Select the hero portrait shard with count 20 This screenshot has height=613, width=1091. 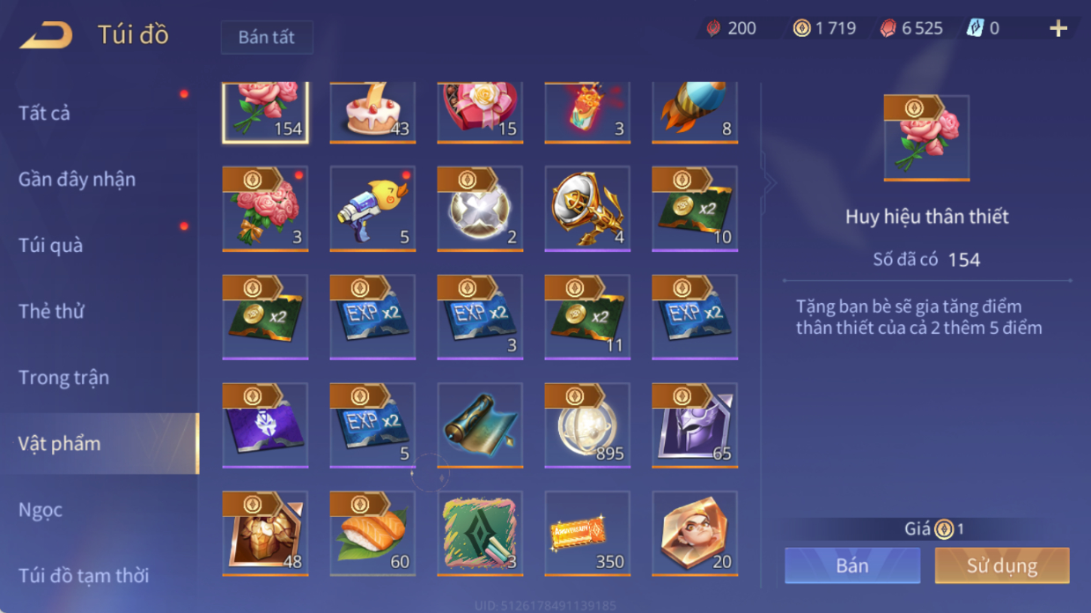click(x=695, y=534)
